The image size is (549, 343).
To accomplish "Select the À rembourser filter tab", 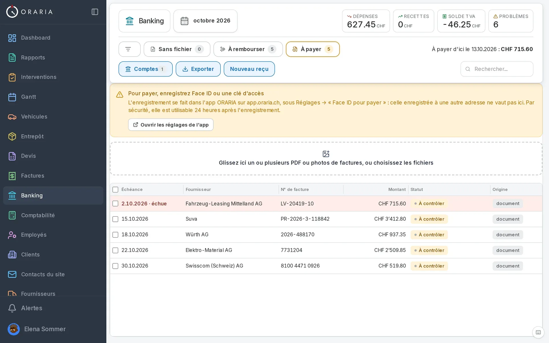I will 248,49.
